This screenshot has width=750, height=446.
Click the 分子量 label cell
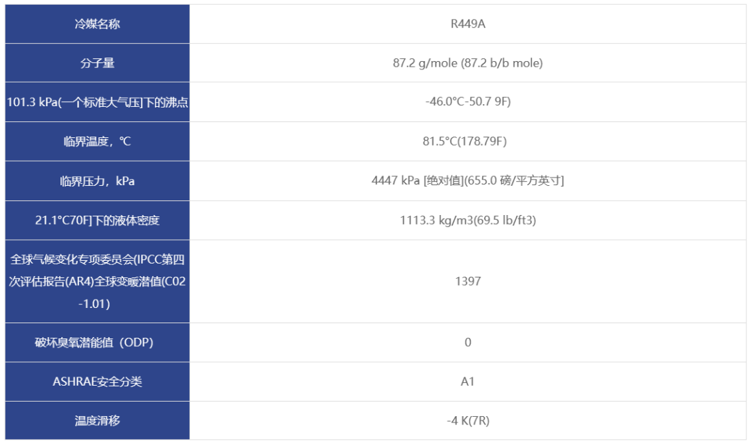click(x=97, y=63)
